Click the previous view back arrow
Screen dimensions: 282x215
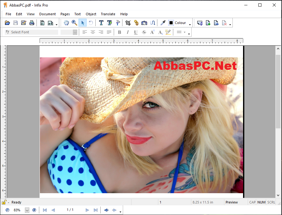(106, 210)
